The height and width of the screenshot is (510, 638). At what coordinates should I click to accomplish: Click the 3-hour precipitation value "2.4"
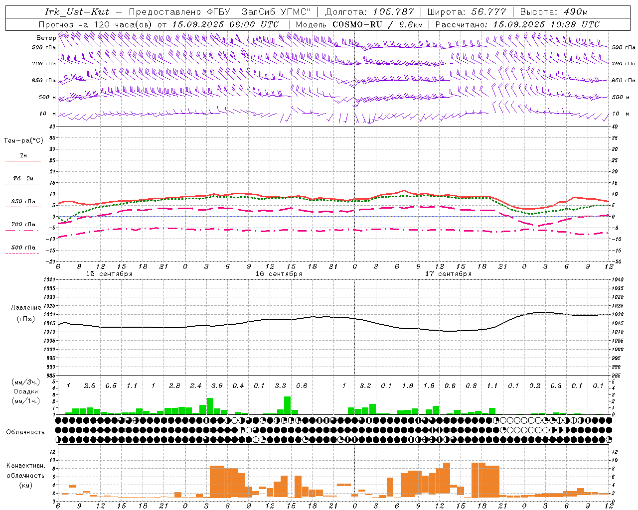pyautogui.click(x=196, y=386)
